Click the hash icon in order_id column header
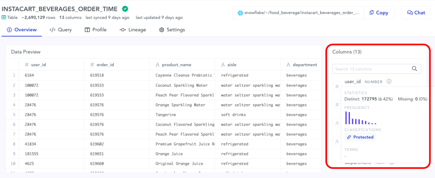The height and width of the screenshot is (178, 435). point(92,65)
